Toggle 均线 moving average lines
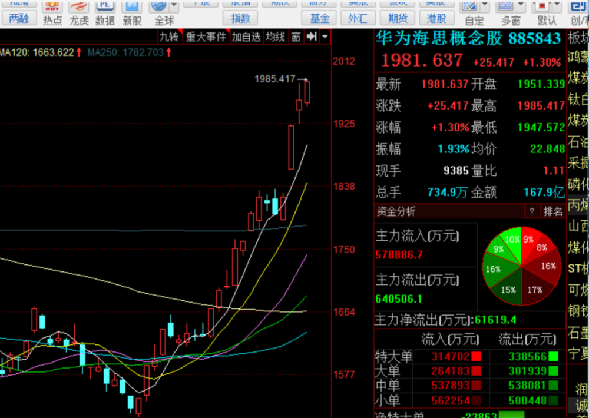This screenshot has width=589, height=418. pos(275,37)
